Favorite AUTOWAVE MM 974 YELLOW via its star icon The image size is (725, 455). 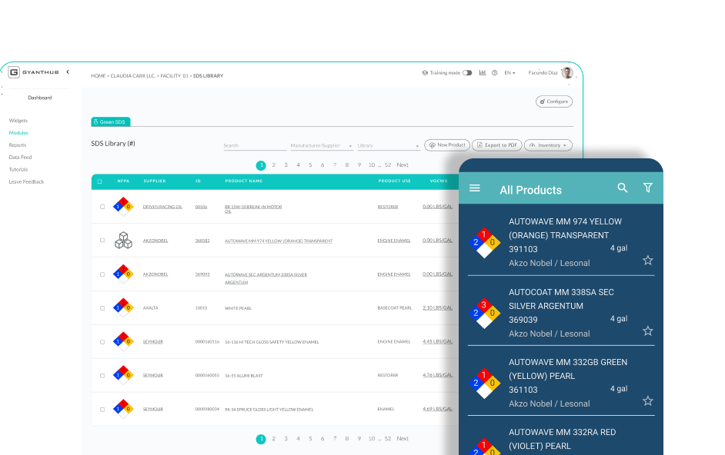click(x=648, y=261)
